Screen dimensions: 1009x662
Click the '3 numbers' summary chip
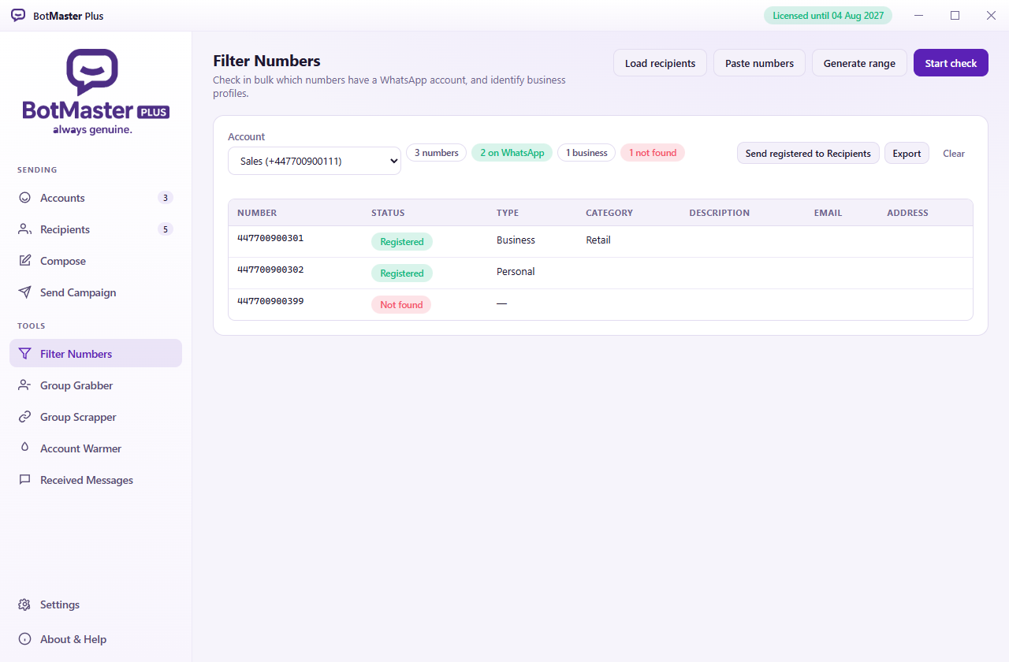click(436, 153)
